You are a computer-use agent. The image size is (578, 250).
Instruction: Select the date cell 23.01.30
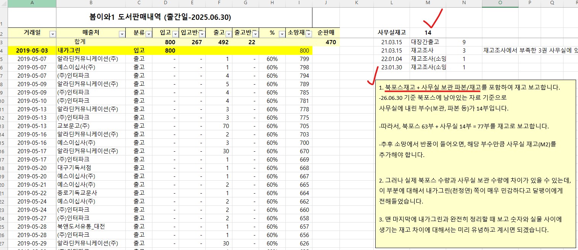point(392,67)
